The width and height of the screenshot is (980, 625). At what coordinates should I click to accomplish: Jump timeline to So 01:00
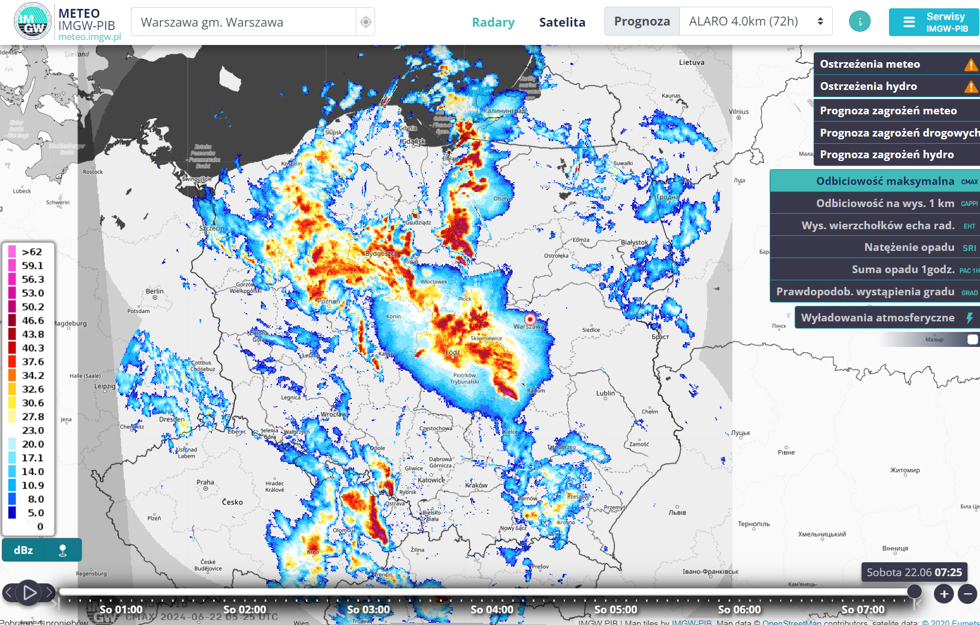[x=121, y=609]
